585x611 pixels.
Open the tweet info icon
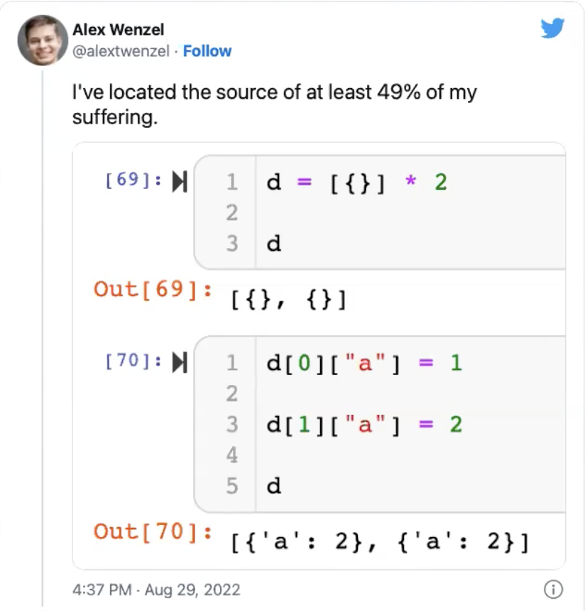pos(552,589)
